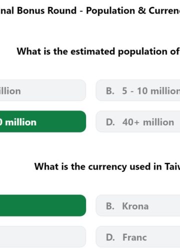Viewport: 180px width, 252px height.
Task: Click the estimated population question text
Action: (98, 51)
